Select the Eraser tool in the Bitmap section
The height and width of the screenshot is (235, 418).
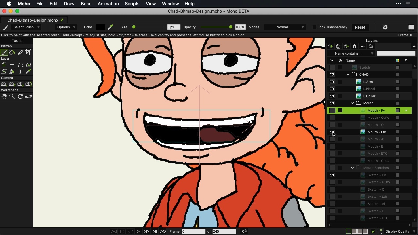click(x=20, y=52)
